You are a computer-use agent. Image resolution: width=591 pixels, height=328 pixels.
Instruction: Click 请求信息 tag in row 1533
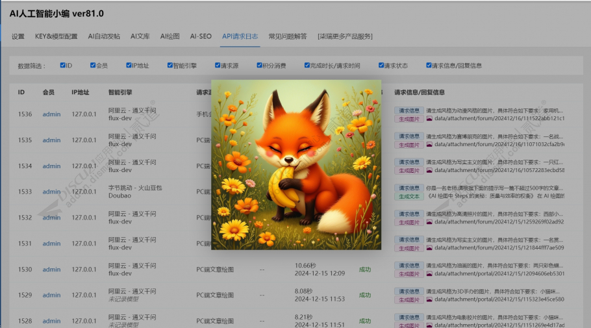coord(409,188)
